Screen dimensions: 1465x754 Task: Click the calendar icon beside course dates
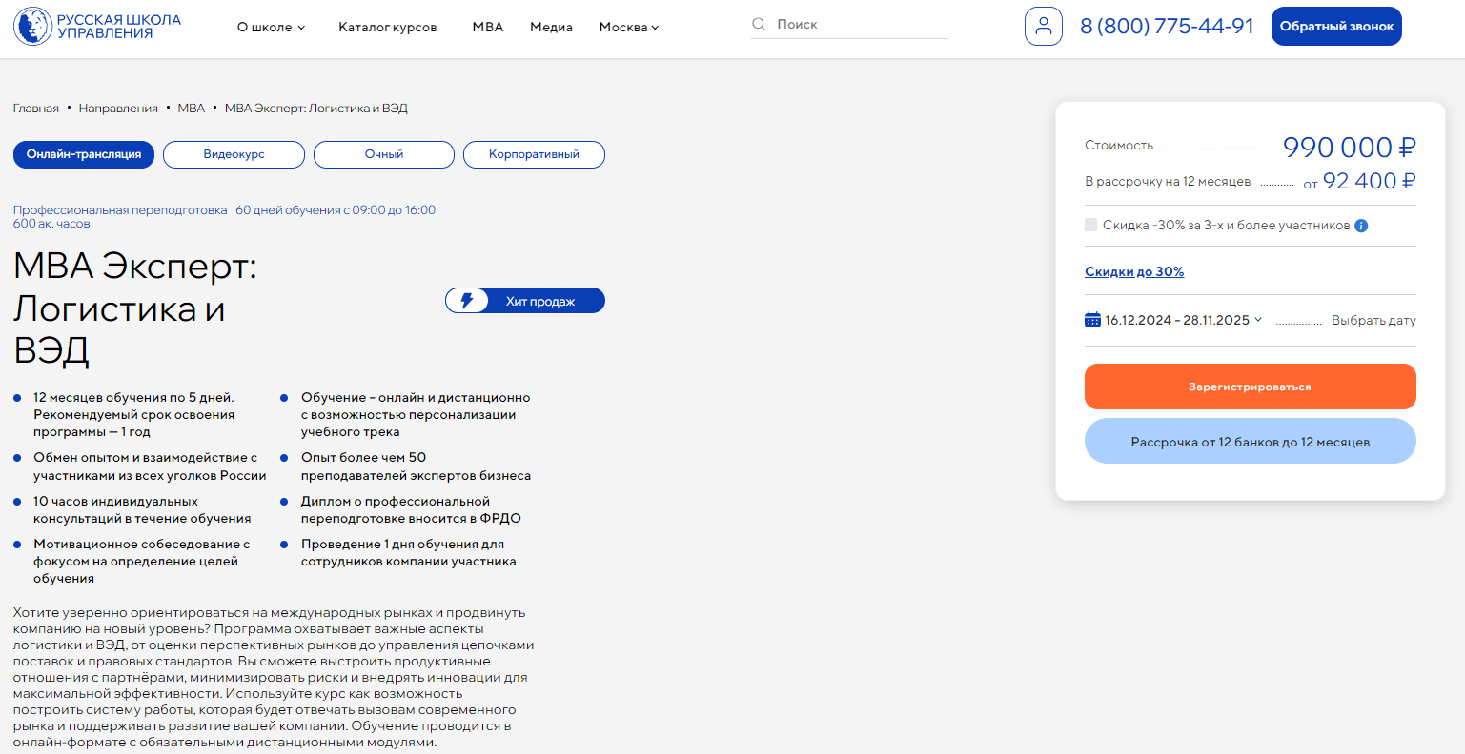click(1092, 320)
